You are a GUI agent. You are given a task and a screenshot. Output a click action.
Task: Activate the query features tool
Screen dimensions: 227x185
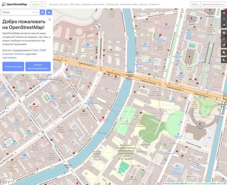pyautogui.click(x=224, y=60)
